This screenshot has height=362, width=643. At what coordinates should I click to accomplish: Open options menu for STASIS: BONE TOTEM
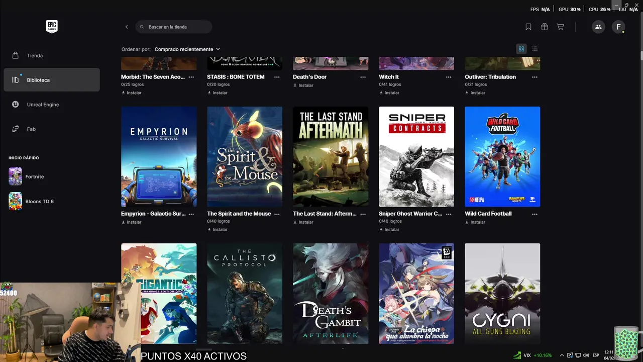pos(277,77)
